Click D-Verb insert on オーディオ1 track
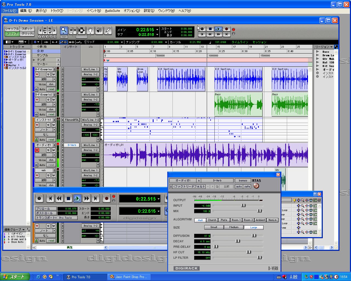Viewport: 351px width, 281px height. [x=72, y=145]
